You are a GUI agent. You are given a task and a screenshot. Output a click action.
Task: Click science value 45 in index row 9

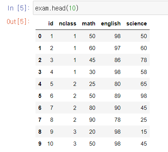(144, 144)
